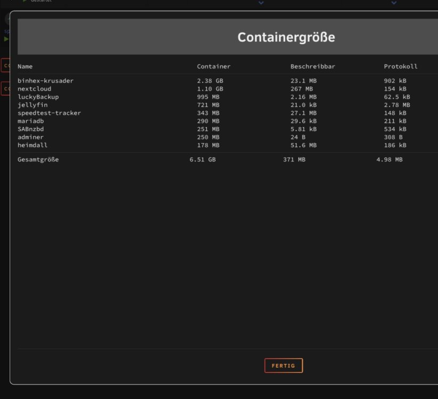Click the Container column header
Screen dimensions: 438x399
(214, 66)
